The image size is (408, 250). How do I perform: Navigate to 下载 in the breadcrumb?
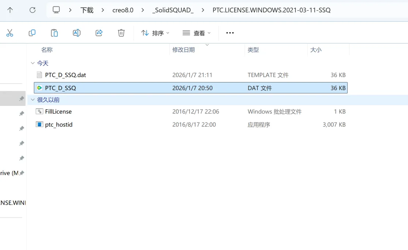point(87,10)
